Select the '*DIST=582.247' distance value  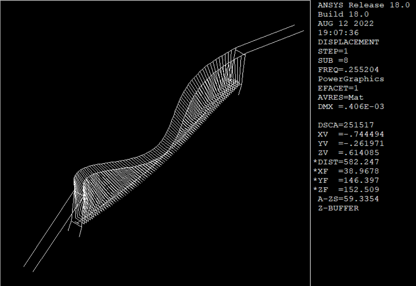click(346, 162)
